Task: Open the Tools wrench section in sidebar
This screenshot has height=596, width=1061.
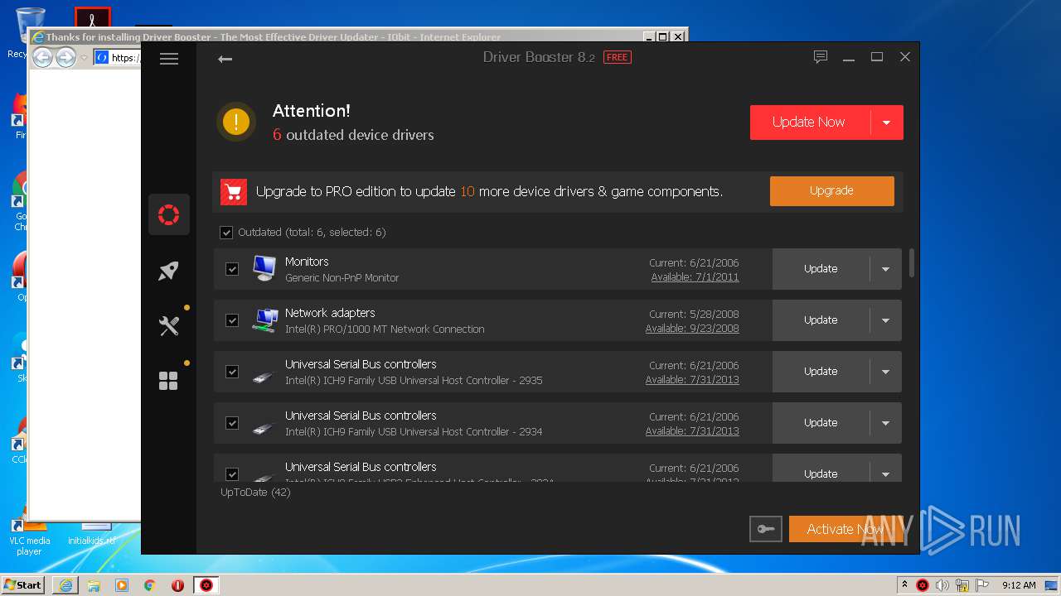Action: [169, 325]
